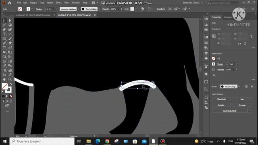Select the Curvature tool
This screenshot has width=258, height=145.
tap(10, 29)
